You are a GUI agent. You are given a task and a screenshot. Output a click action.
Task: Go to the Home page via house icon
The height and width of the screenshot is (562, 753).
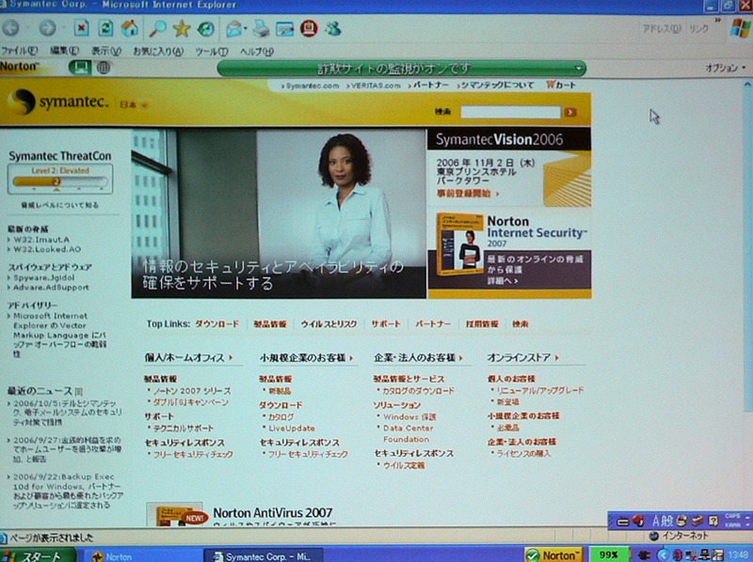pyautogui.click(x=130, y=28)
